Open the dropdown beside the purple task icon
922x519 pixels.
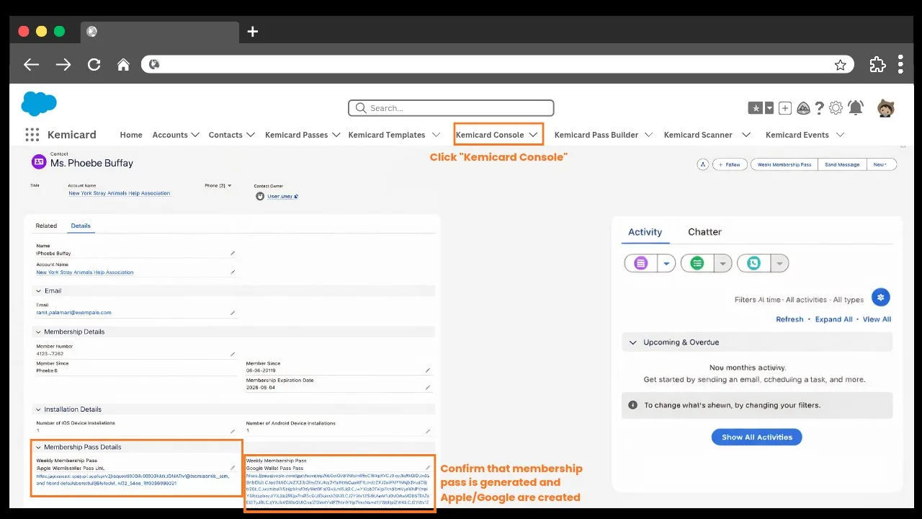click(666, 263)
